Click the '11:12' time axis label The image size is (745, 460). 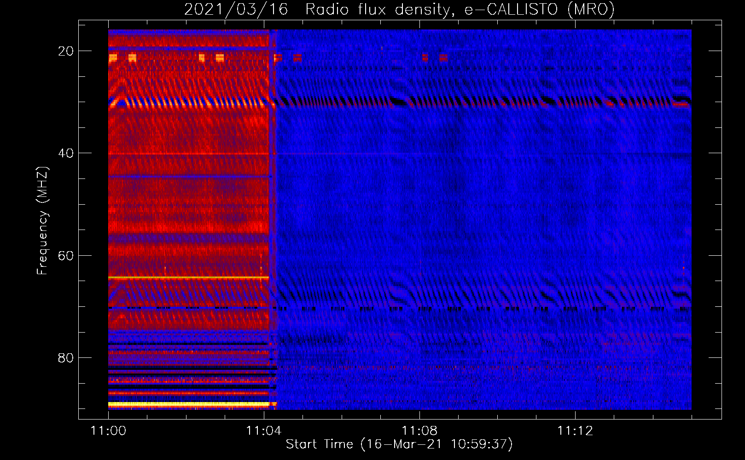click(x=575, y=431)
